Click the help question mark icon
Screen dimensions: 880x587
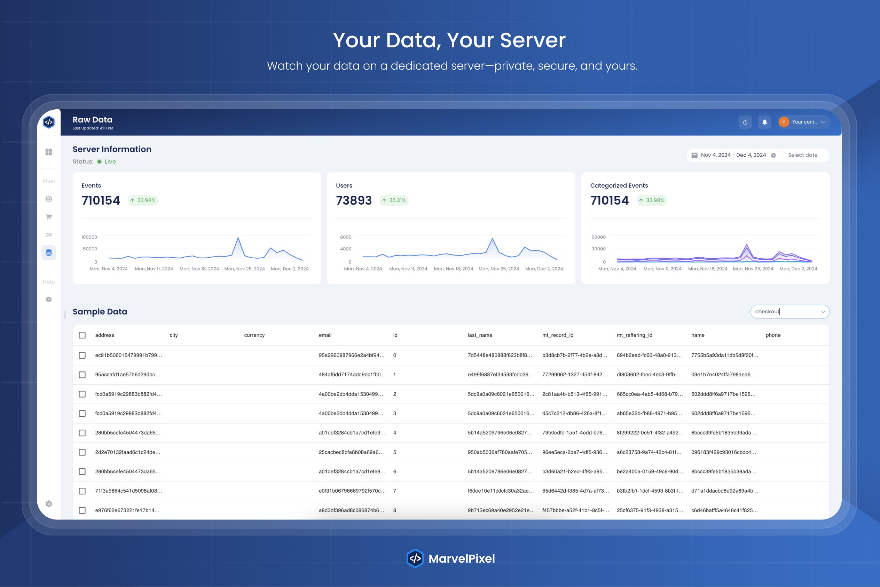click(x=49, y=299)
